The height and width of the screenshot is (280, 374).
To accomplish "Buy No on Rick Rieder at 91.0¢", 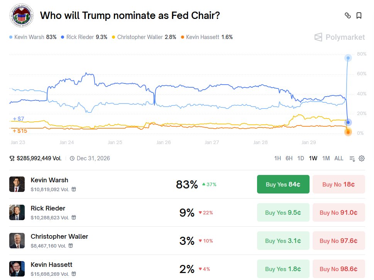I will [x=338, y=212].
